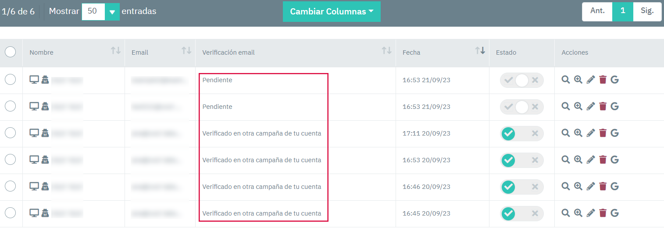The image size is (664, 230).
Task: Click the zoom-plus icon in the 16:46 20/09/23 row
Action: 578,186
